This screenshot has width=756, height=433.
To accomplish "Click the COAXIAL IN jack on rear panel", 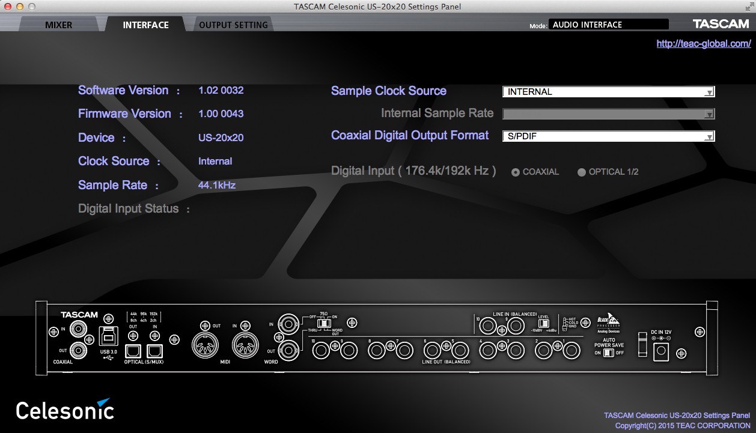I will 78,329.
